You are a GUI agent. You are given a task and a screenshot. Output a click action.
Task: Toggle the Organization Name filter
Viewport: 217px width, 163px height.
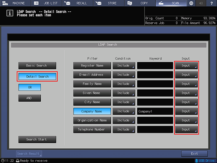click(92, 121)
